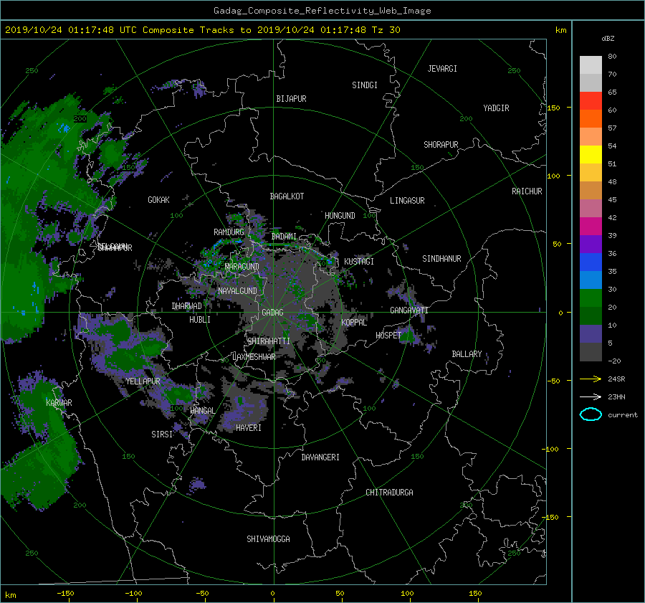Pick the magenta 42 dBZ legend swatch
Screen dimensions: 645x603
(591, 226)
